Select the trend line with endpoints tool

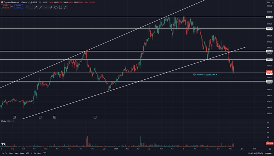coord(36,7)
